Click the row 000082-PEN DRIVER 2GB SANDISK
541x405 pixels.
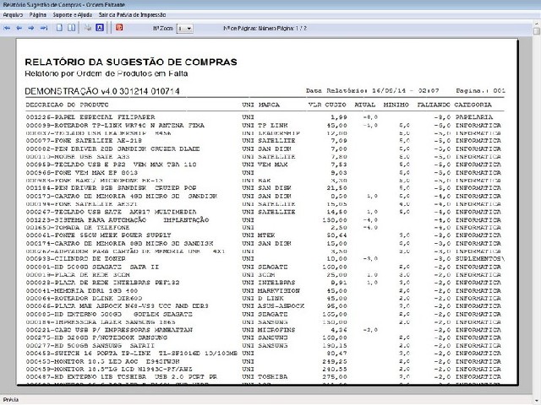tap(264, 148)
